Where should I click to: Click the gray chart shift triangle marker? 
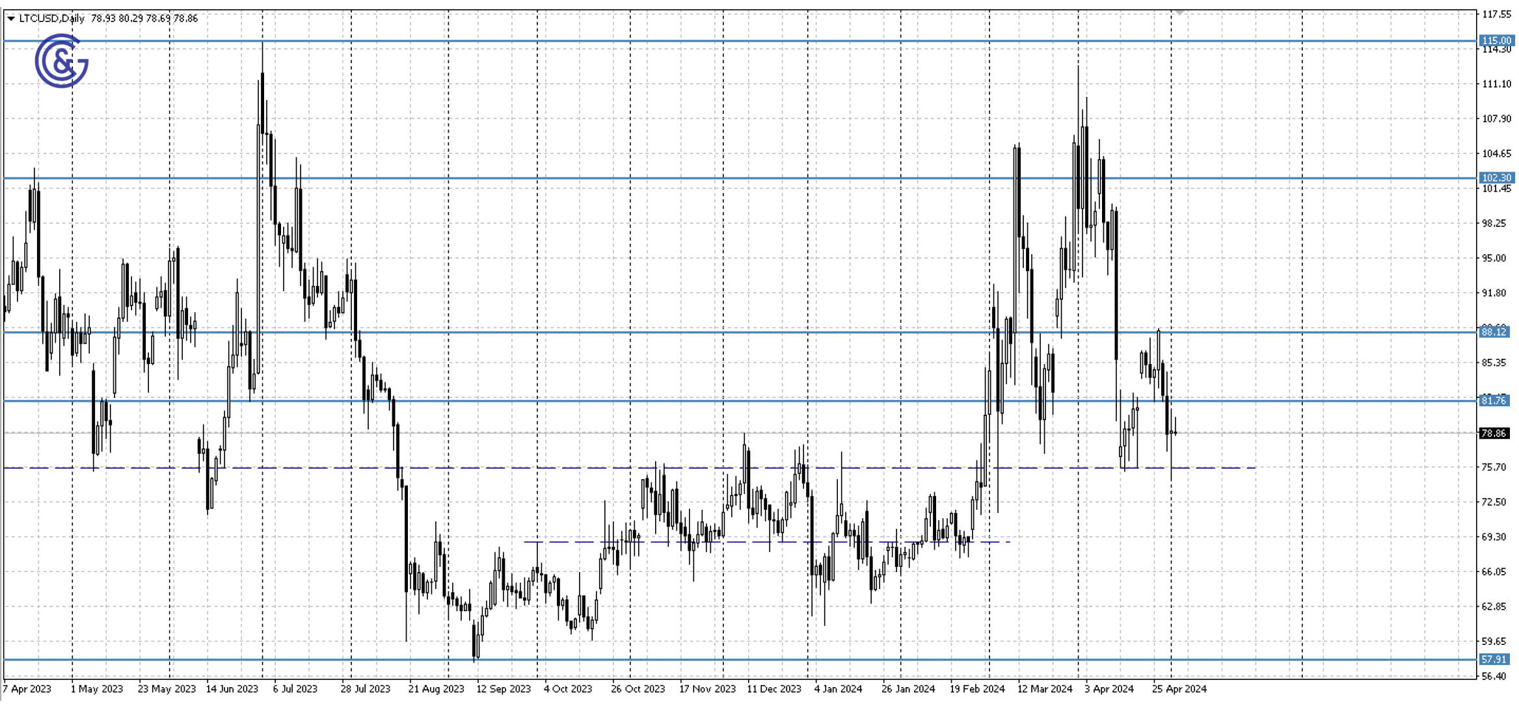(x=1179, y=13)
